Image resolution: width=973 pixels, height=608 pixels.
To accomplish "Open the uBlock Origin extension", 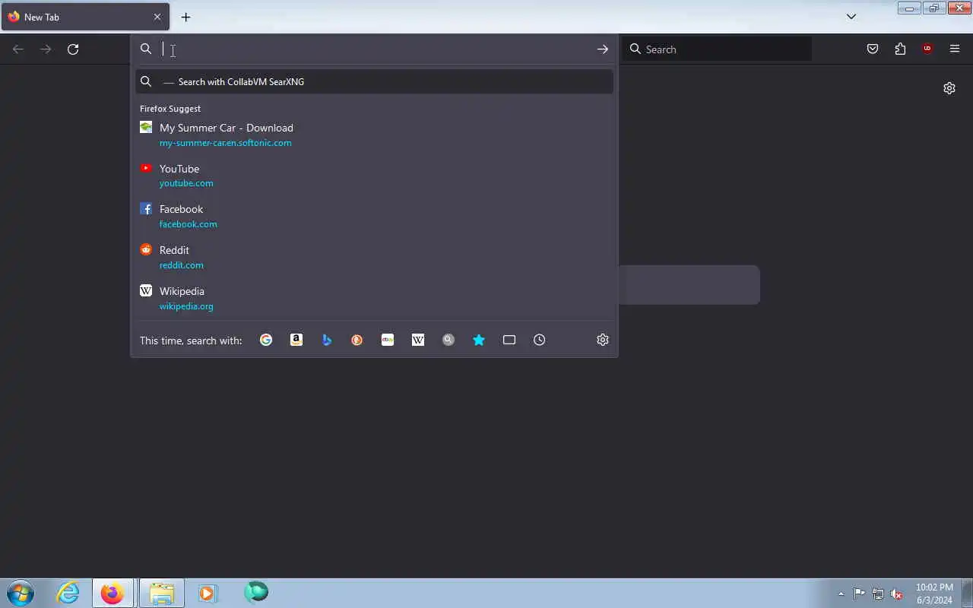I will (x=927, y=49).
